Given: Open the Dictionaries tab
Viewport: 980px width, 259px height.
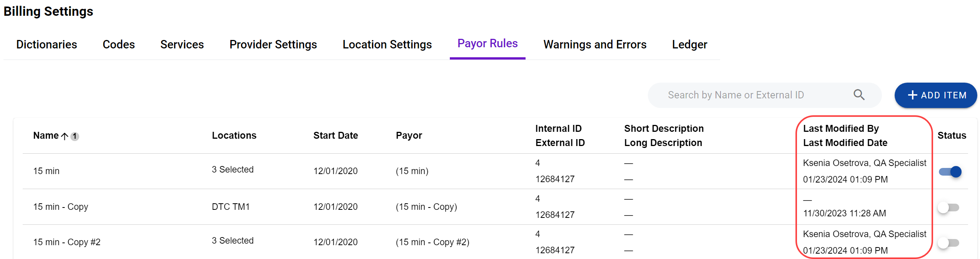Looking at the screenshot, I should (47, 45).
